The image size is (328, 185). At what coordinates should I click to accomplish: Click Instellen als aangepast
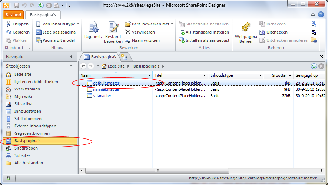pos(204,40)
